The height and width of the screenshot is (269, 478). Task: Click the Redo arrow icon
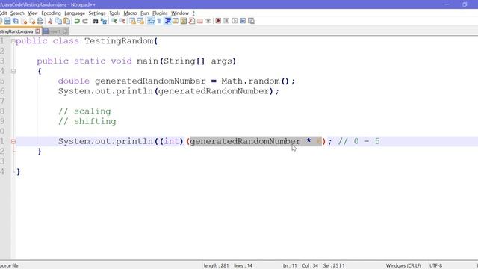[85, 21]
